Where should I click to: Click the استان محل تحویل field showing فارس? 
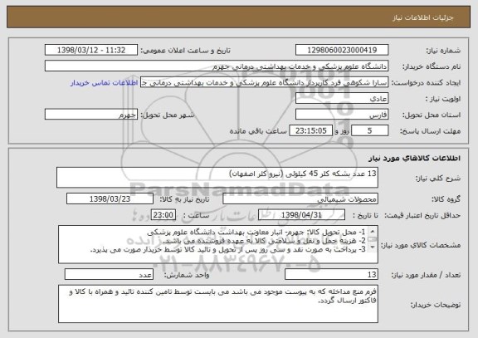342,115
